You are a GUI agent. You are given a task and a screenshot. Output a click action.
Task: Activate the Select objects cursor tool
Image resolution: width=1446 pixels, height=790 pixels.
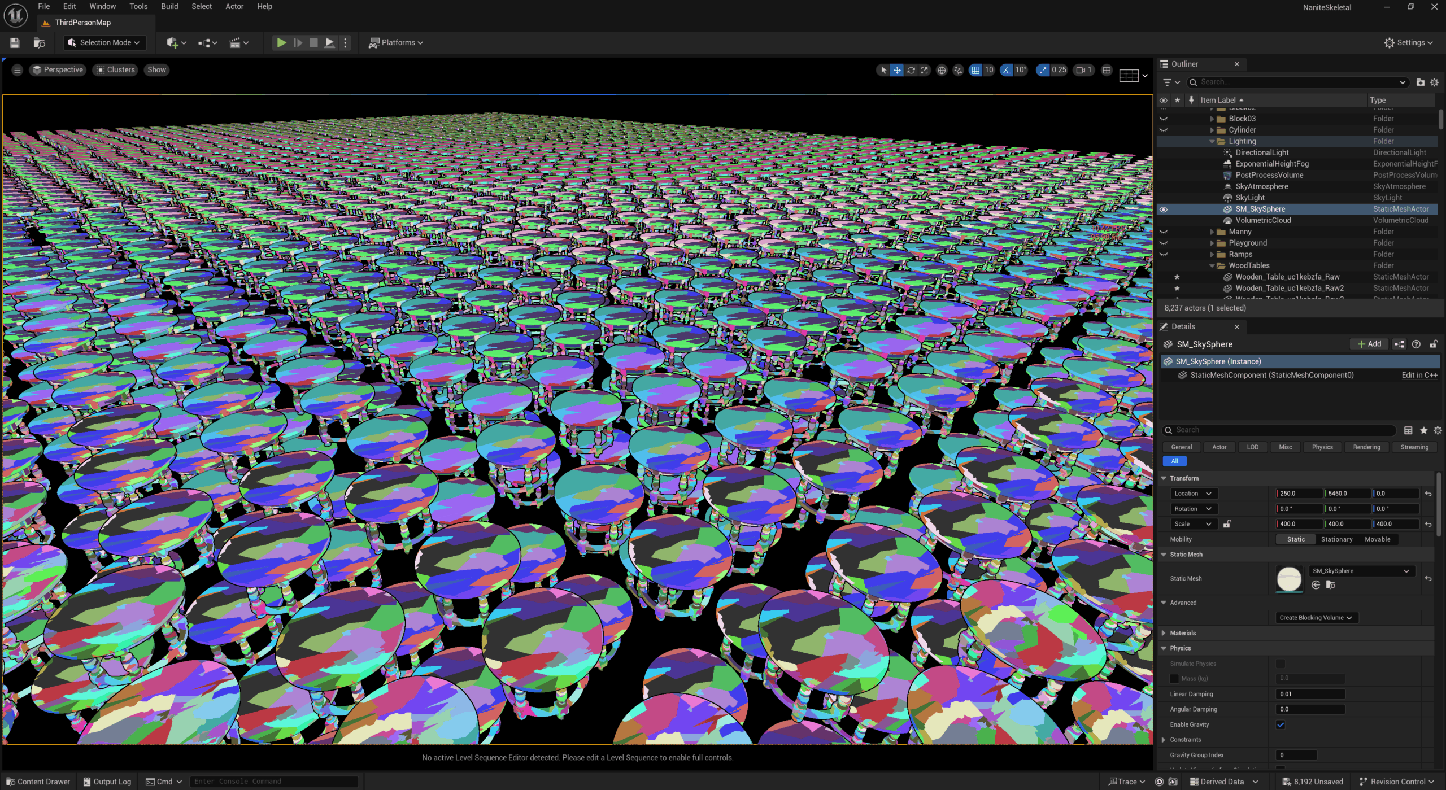coord(883,70)
